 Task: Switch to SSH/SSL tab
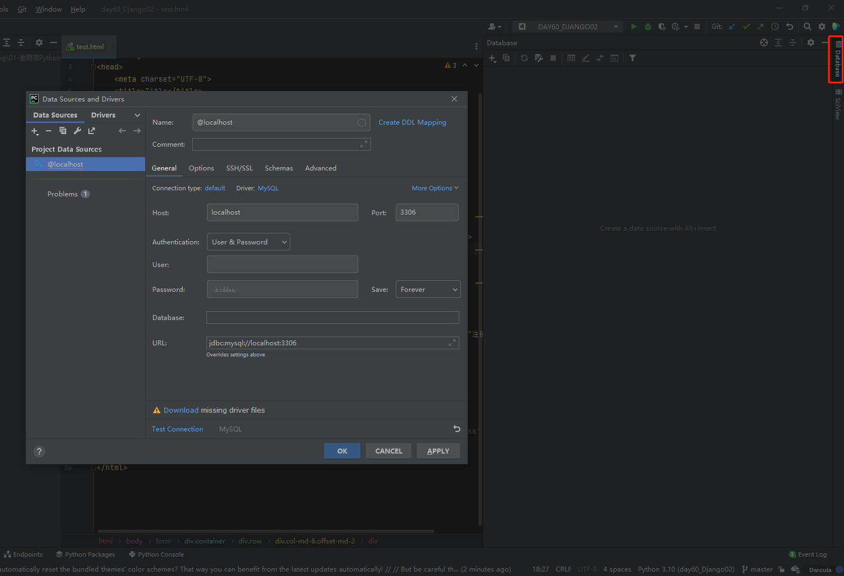[240, 168]
